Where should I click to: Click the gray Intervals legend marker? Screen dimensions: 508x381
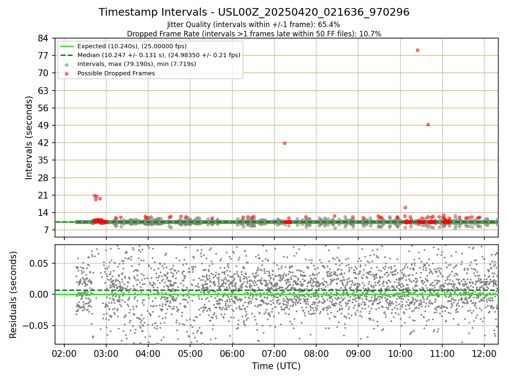click(x=67, y=64)
